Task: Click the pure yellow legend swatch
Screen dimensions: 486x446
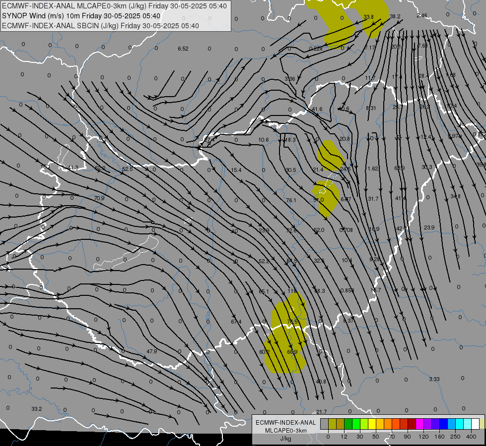Action: (372, 424)
